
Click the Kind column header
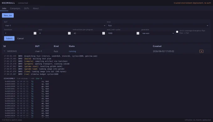pos(56,46)
